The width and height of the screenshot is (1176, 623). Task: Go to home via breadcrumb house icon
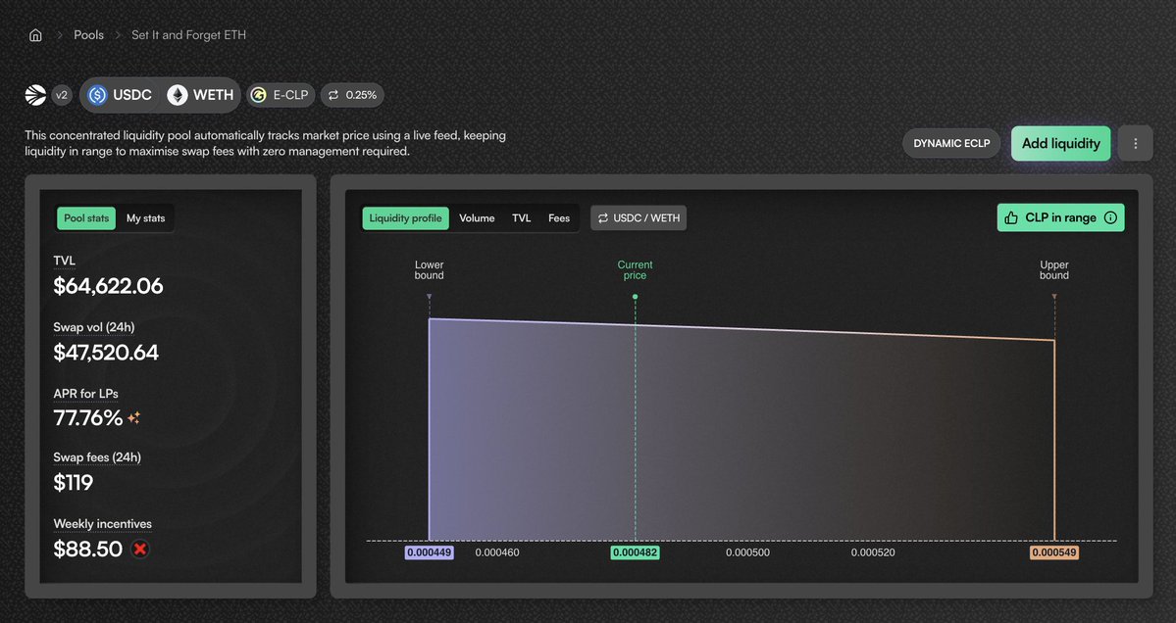point(35,35)
